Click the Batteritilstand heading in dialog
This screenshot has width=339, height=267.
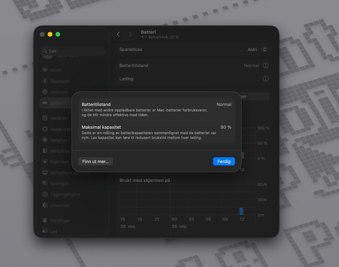point(96,104)
